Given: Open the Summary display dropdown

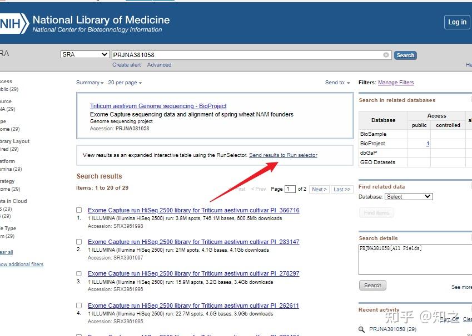Looking at the screenshot, I should 90,83.
